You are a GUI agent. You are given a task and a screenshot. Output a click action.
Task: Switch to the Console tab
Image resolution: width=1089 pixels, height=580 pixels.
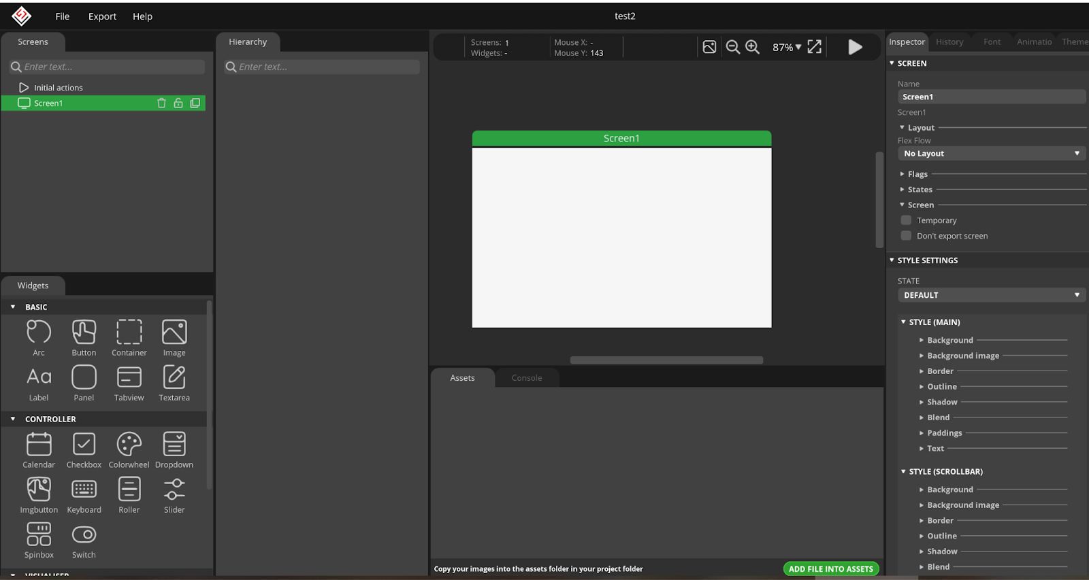527,378
